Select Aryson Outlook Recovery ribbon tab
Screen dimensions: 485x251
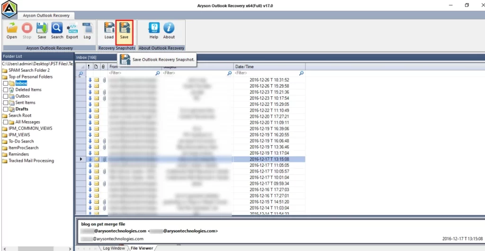click(x=46, y=16)
